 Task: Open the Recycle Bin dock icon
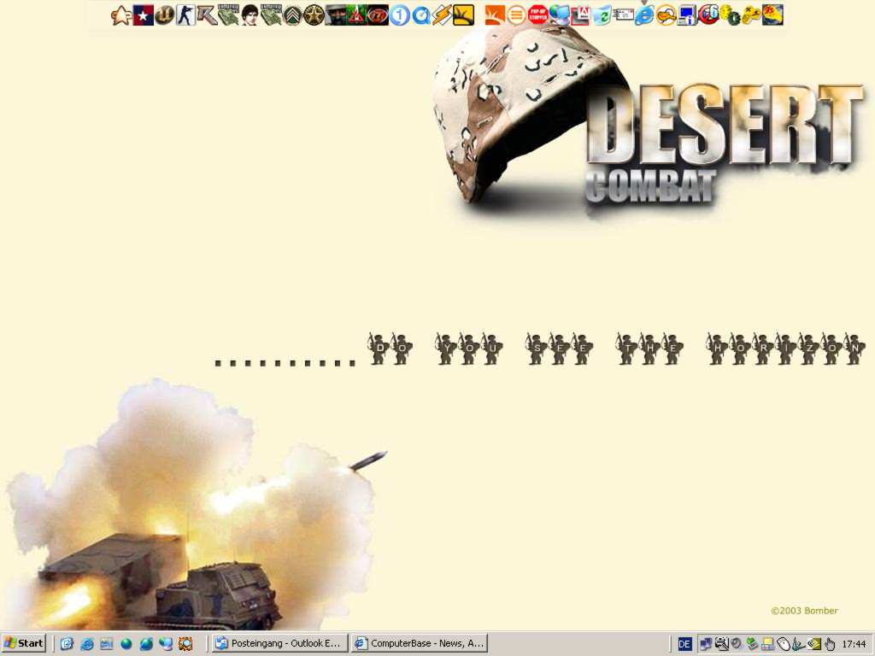(602, 15)
